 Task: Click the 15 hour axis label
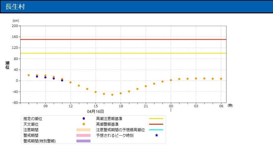[x=95, y=106]
